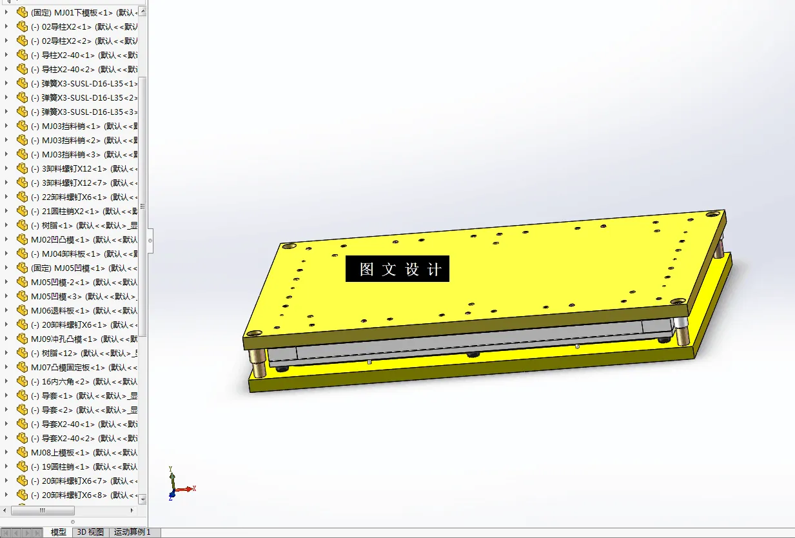Image resolution: width=795 pixels, height=538 pixels.
Task: Click part icon of 弹簧X3-SUSL-D16-L35<2>
Action: coord(23,97)
